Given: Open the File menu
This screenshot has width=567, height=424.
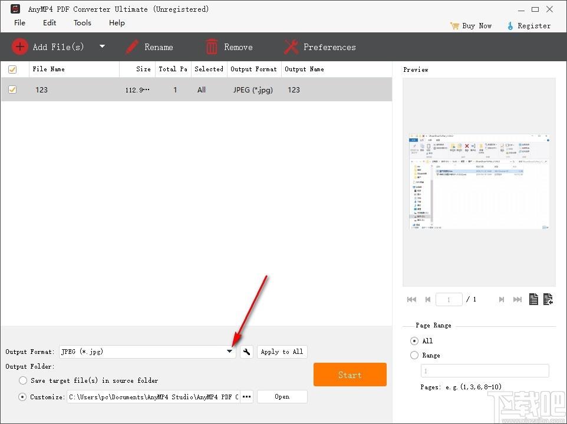Looking at the screenshot, I should [x=19, y=23].
